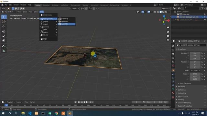This screenshot has height=116, width=207.
Task: Select the Annotate tool
Action: coord(4,46)
